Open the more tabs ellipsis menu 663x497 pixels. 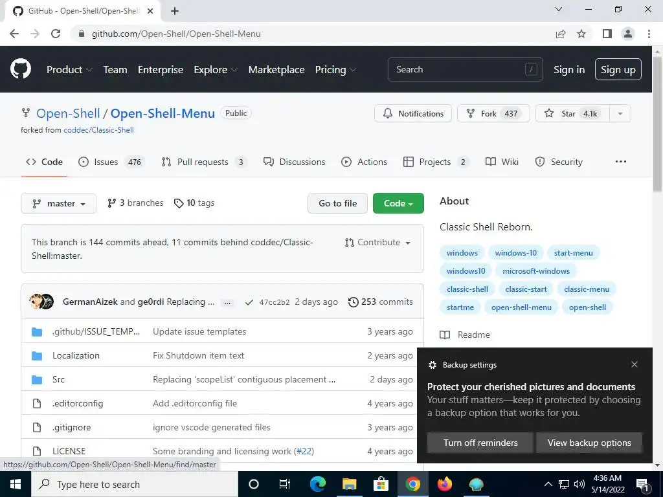pos(621,161)
